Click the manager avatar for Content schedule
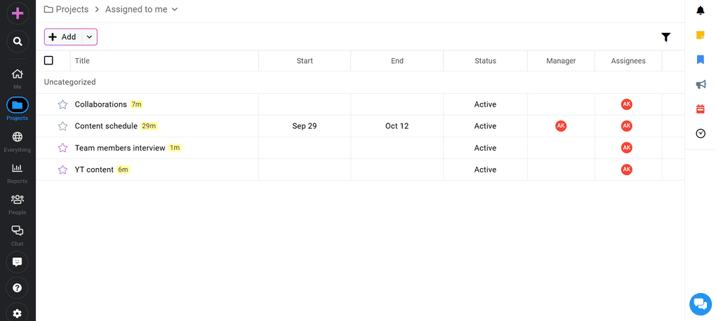The height and width of the screenshot is (321, 716). click(560, 126)
